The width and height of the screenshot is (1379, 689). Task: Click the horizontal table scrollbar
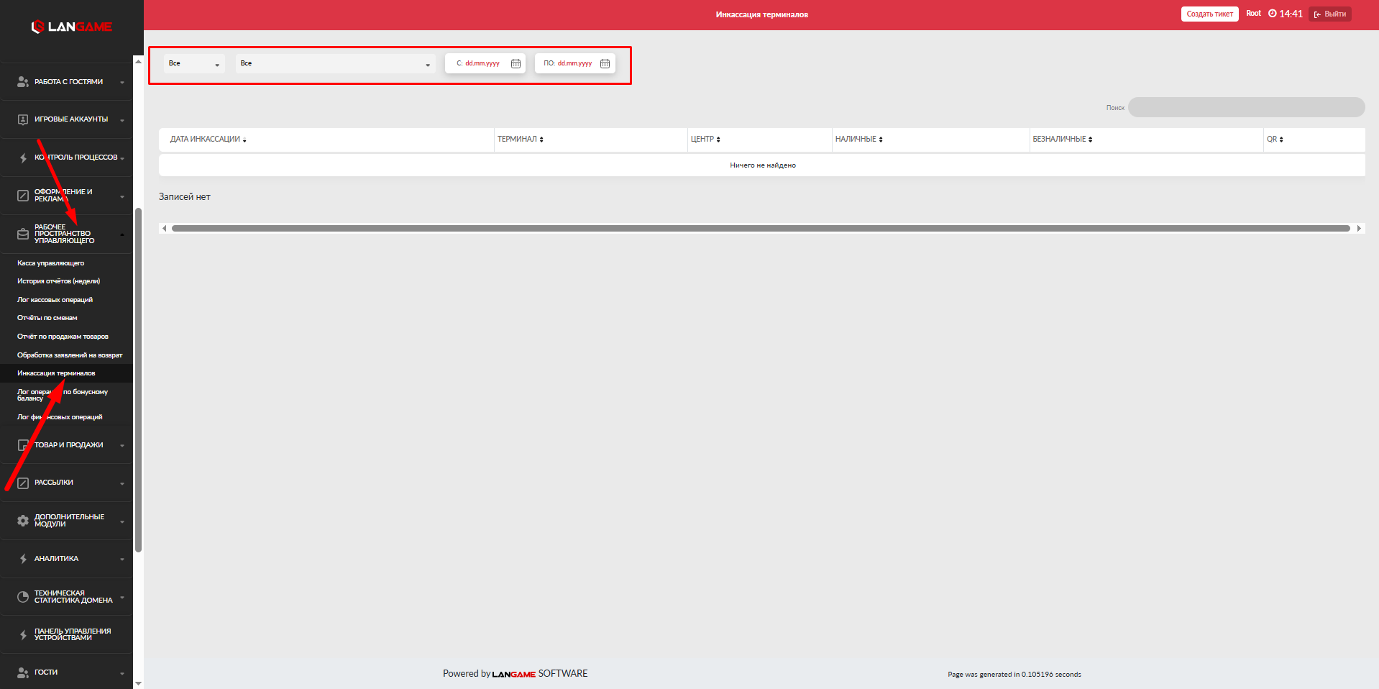(761, 229)
